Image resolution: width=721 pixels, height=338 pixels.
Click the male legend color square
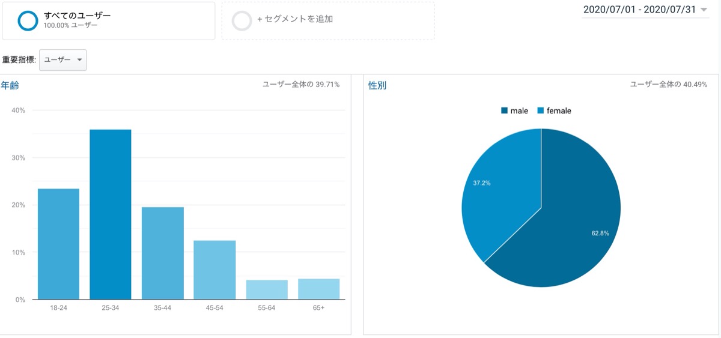(504, 110)
